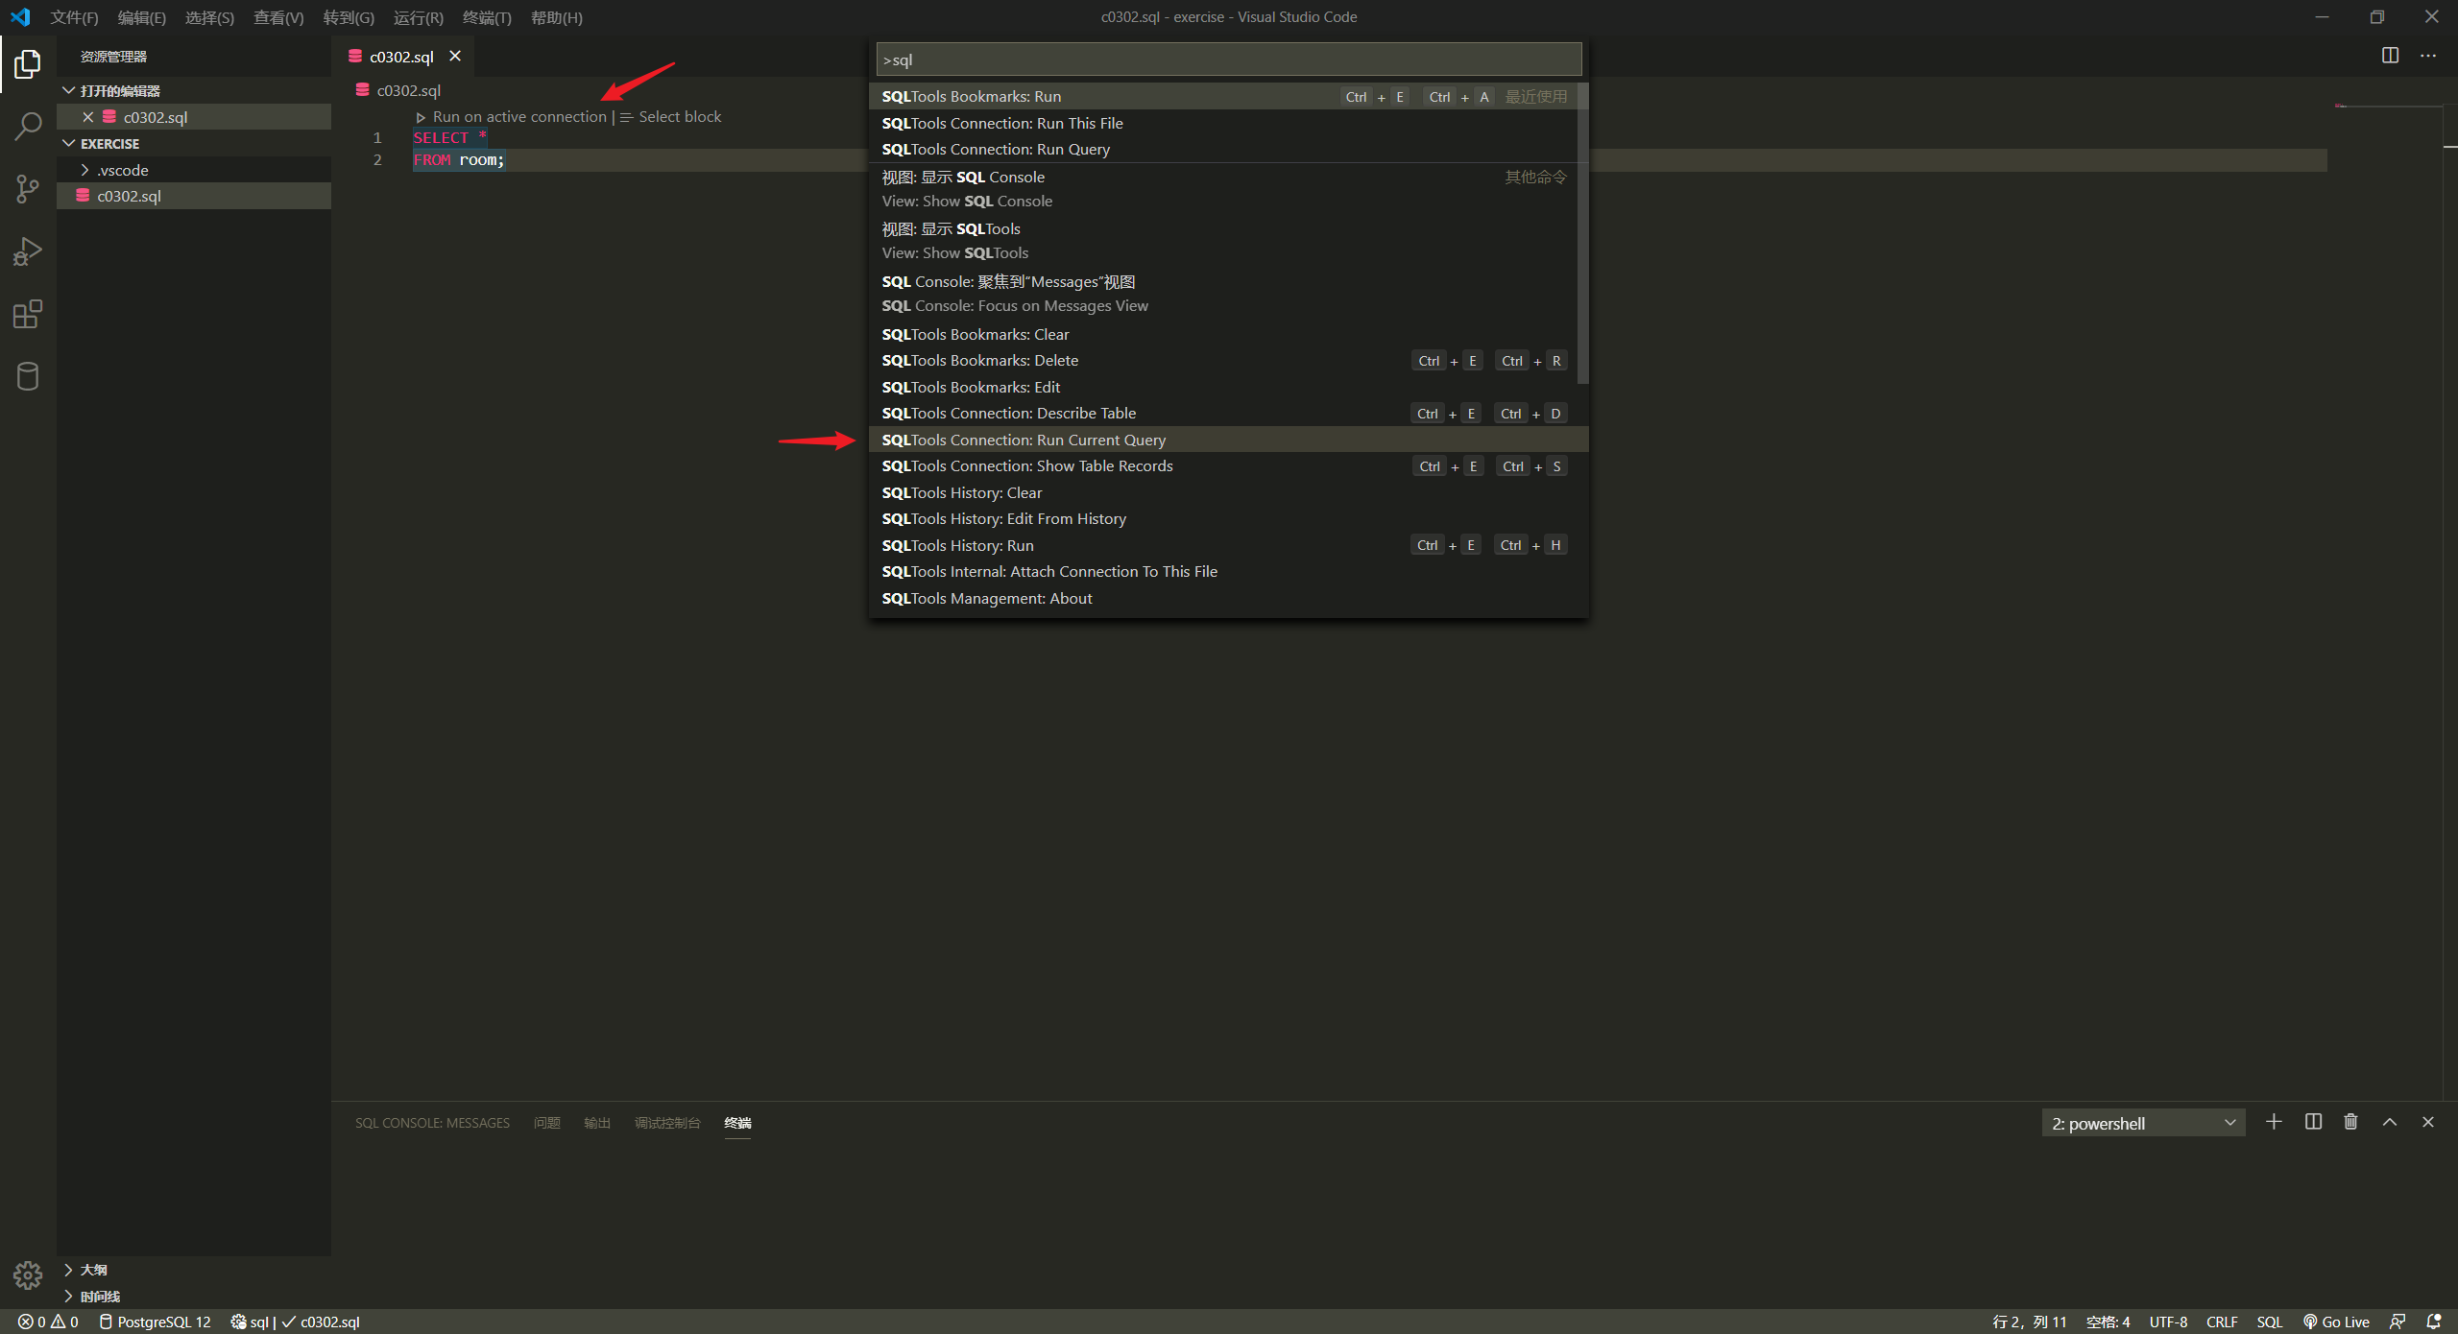This screenshot has height=1334, width=2458.
Task: Change the UTF-8 encoding setting
Action: click(x=2168, y=1322)
